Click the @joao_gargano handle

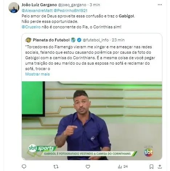pyautogui.click(x=72, y=5)
